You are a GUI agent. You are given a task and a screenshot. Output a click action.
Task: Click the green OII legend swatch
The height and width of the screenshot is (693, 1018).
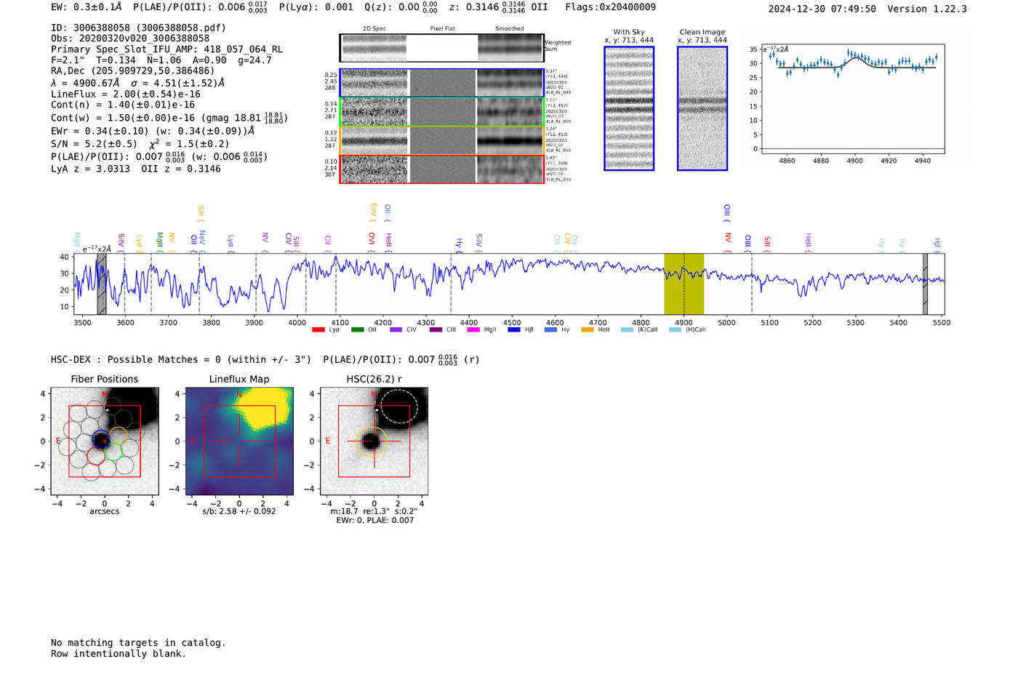(x=357, y=330)
